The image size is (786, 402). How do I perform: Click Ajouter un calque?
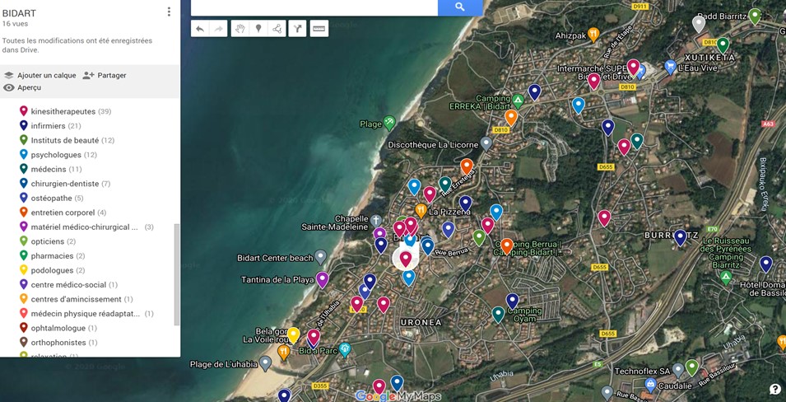40,75
